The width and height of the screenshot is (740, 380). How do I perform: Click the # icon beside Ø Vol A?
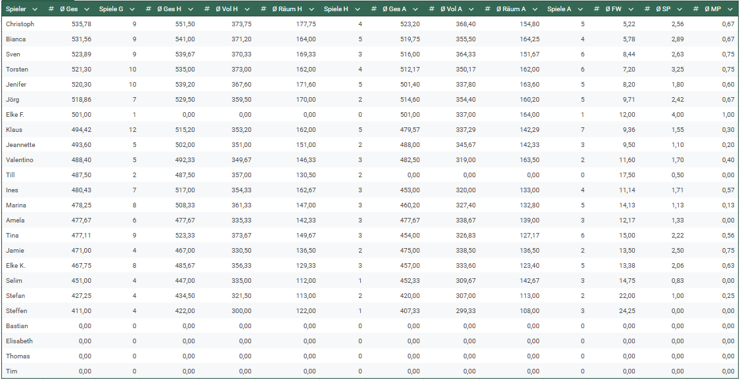[x=431, y=9]
